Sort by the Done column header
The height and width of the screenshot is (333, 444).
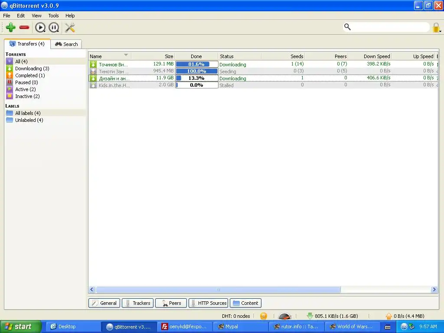point(196,56)
